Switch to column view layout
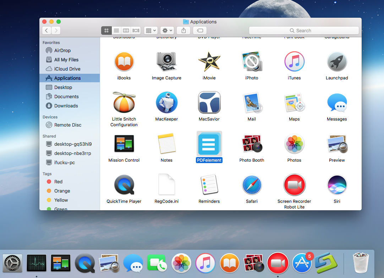Image resolution: width=384 pixels, height=278 pixels. (126, 30)
